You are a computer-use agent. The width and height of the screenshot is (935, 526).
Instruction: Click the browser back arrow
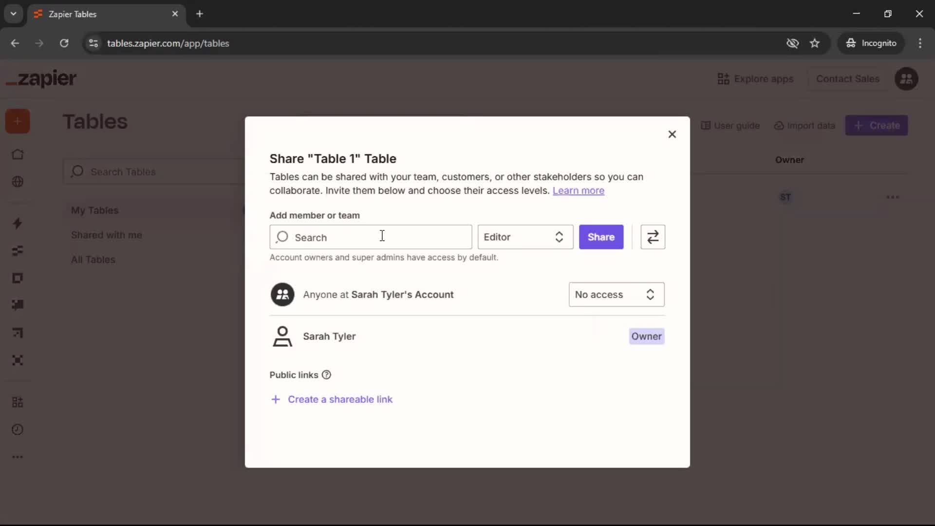15,43
